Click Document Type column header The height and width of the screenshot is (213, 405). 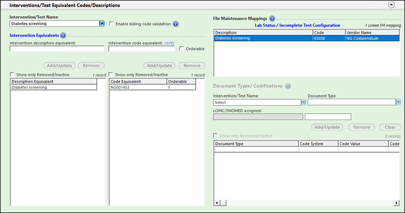coord(256,144)
